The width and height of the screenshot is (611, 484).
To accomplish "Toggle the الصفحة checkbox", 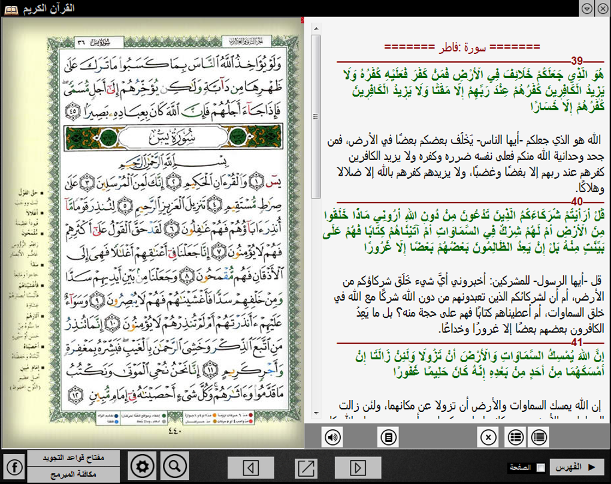I will [x=541, y=467].
